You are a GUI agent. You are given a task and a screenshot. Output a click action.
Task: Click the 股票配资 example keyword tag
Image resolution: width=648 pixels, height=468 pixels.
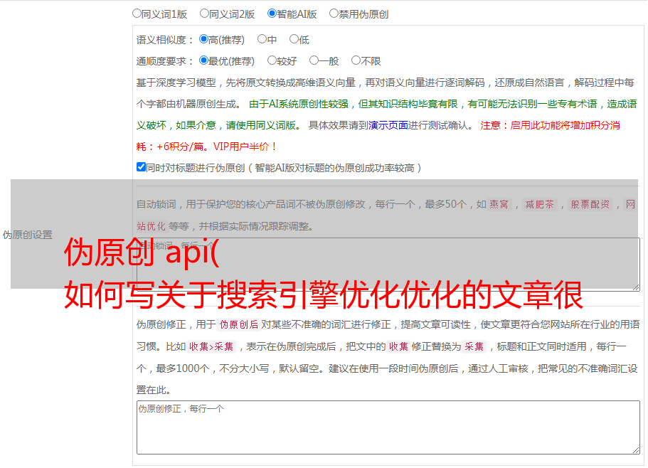click(x=590, y=205)
